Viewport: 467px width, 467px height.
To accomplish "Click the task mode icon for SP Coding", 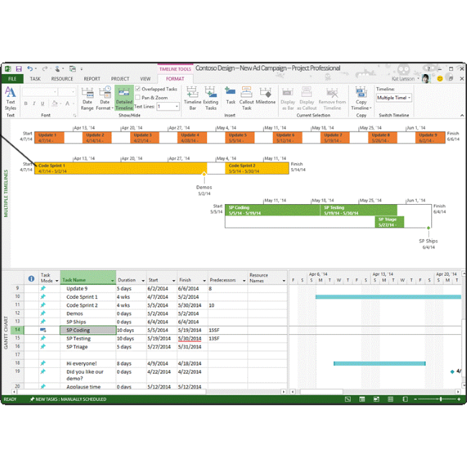I will [43, 330].
